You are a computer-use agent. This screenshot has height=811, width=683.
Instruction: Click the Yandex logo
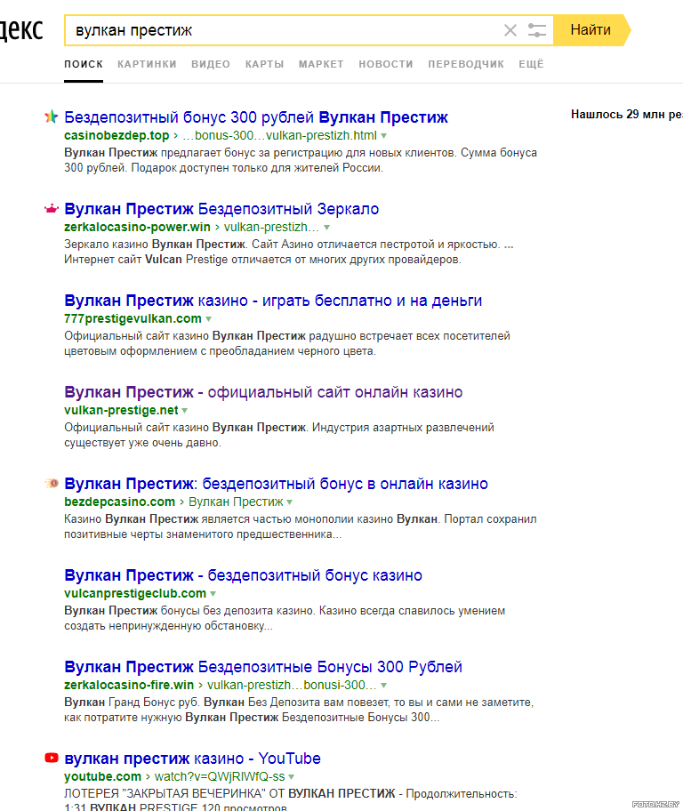pyautogui.click(x=21, y=30)
